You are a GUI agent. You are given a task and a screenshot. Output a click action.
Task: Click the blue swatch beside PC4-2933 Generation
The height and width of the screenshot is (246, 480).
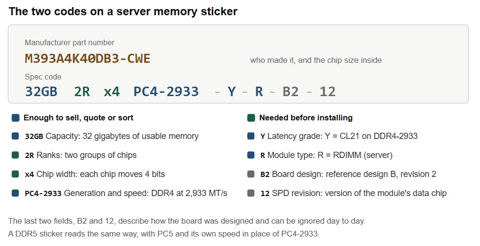coord(15,193)
